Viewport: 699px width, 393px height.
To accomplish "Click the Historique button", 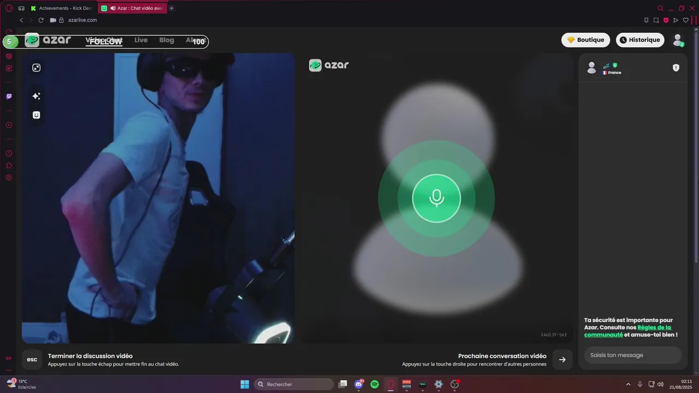I will (x=639, y=40).
